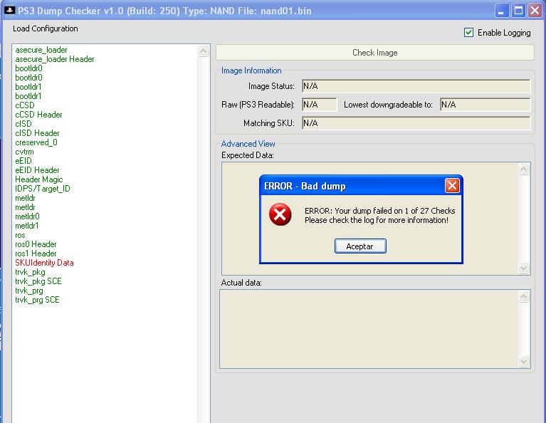Select the trvk_pkg entry
This screenshot has width=546, height=423.
[30, 272]
